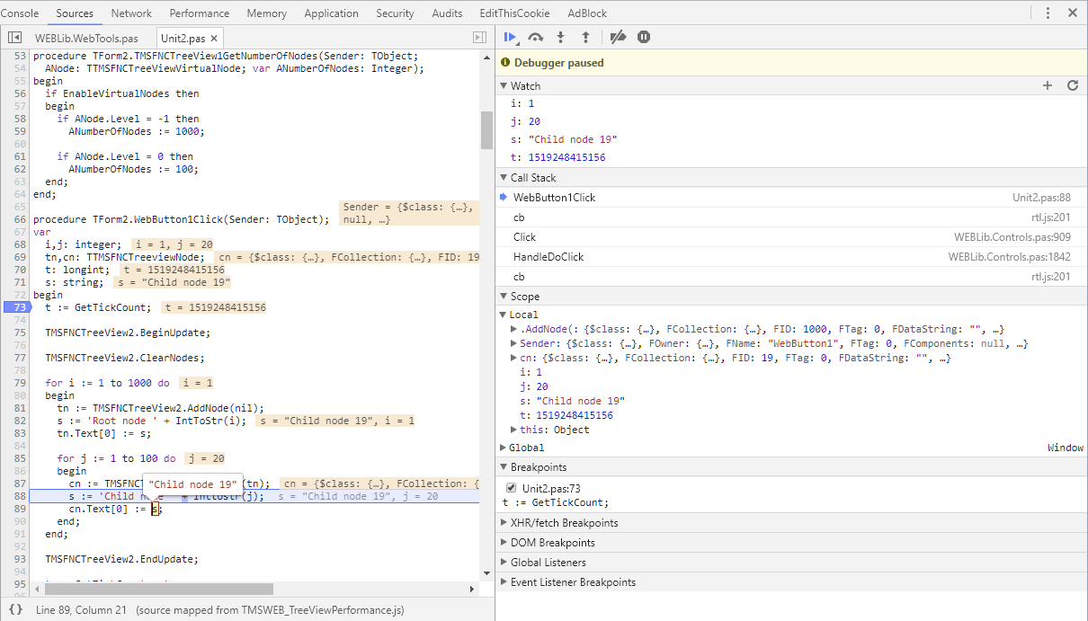Click the horizontal code scrollbar thumb

[x=158, y=590]
